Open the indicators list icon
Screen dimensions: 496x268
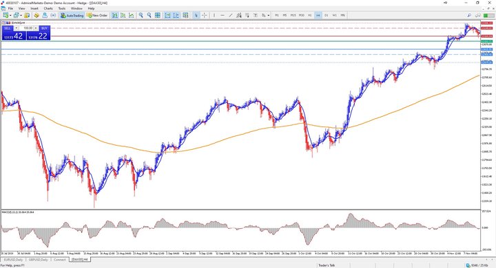[x=185, y=15]
